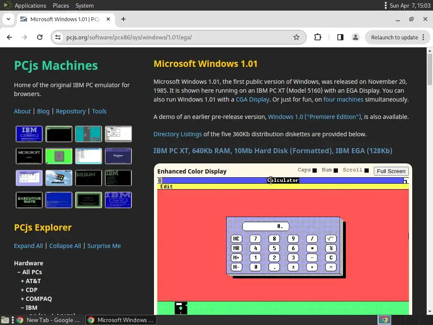This screenshot has height=325, width=433.
Task: Click the calculator MC memory clear key
Action: click(236, 239)
